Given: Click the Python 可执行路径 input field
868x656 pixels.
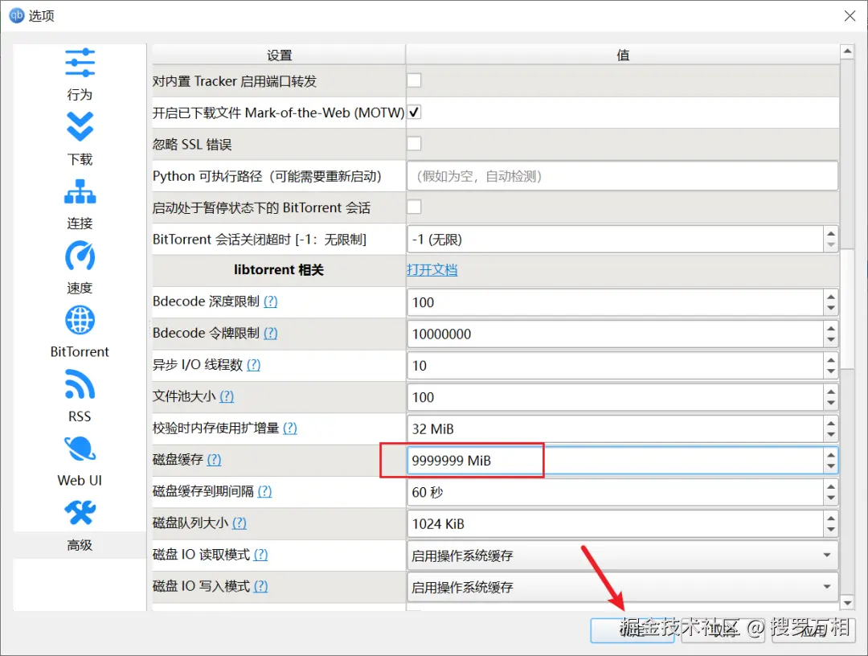Looking at the screenshot, I should (622, 176).
